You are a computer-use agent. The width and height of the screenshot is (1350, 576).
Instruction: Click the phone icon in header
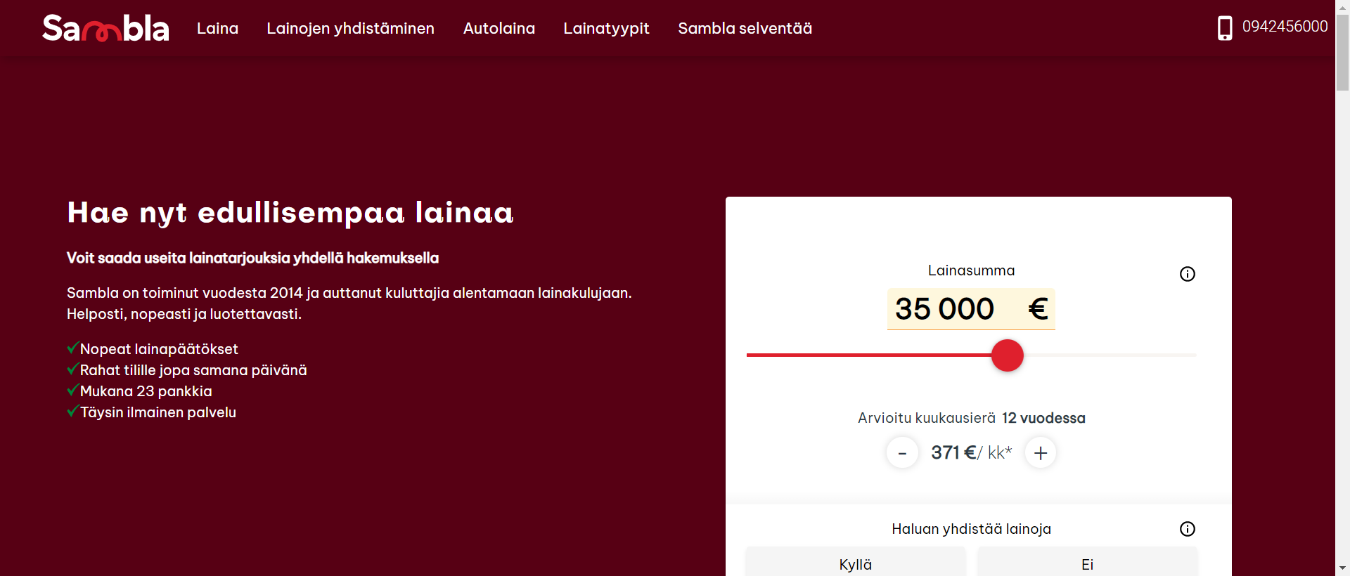[x=1224, y=28]
